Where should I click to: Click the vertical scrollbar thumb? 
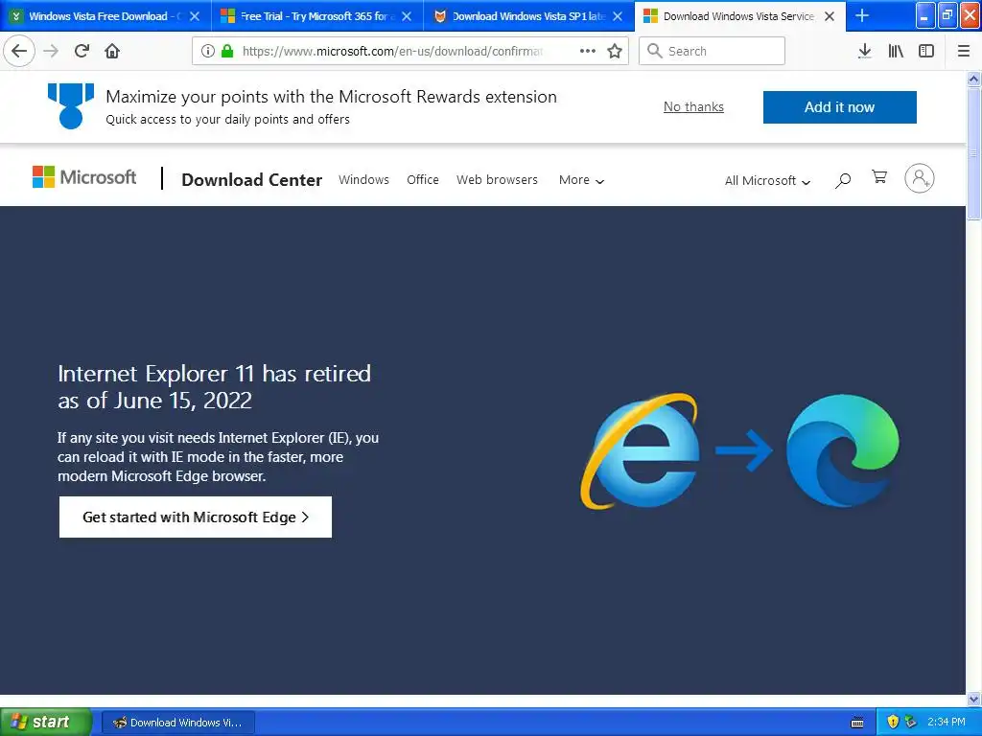click(973, 153)
